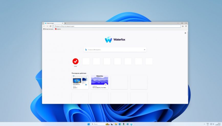The image size is (222, 126).
Task: Click the Waterfox logo on the page
Action: click(x=115, y=39)
